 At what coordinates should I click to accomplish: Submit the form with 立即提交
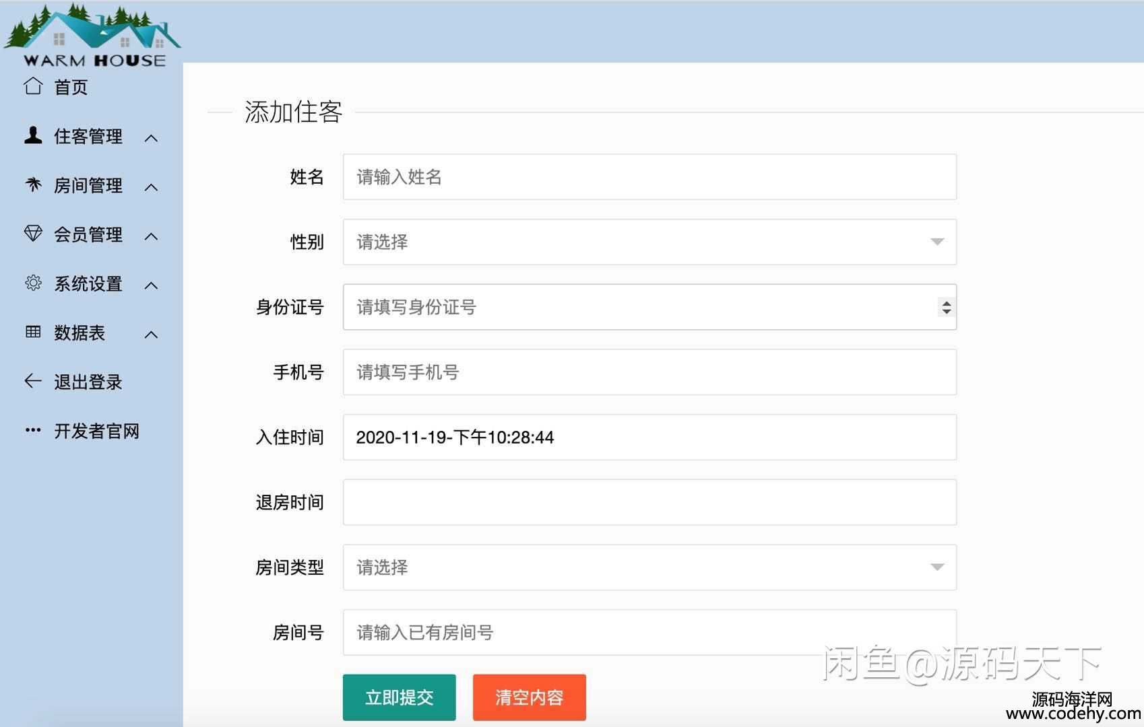pos(400,697)
